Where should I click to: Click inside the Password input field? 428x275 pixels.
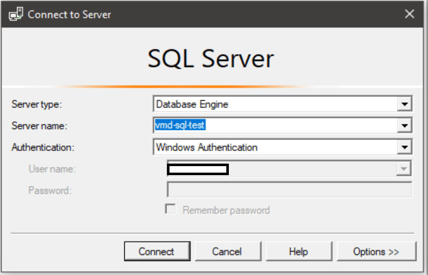click(289, 190)
